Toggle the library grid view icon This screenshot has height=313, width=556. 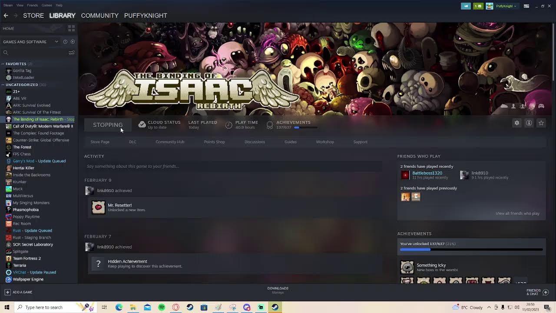tap(72, 28)
